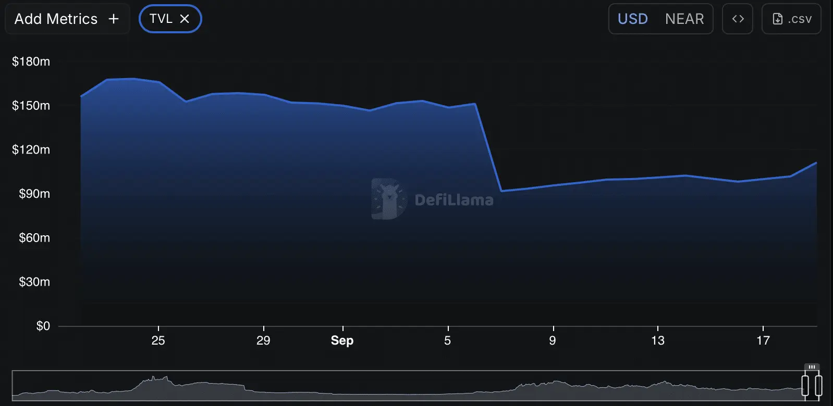Click the .csv download button
The width and height of the screenshot is (833, 406).
click(791, 19)
